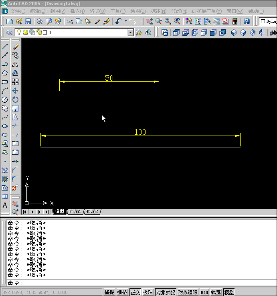Screen dimensions: 277x296
Task: Select the Arc tool
Action: tap(5, 91)
